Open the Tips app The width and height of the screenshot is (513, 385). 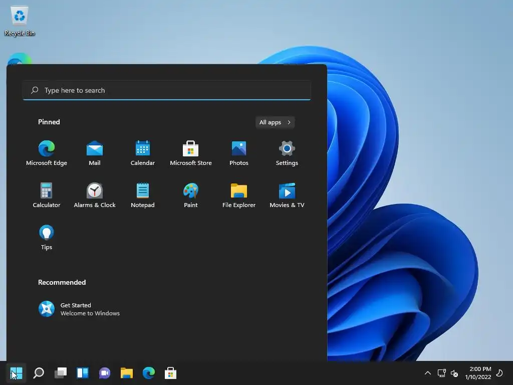47,237
